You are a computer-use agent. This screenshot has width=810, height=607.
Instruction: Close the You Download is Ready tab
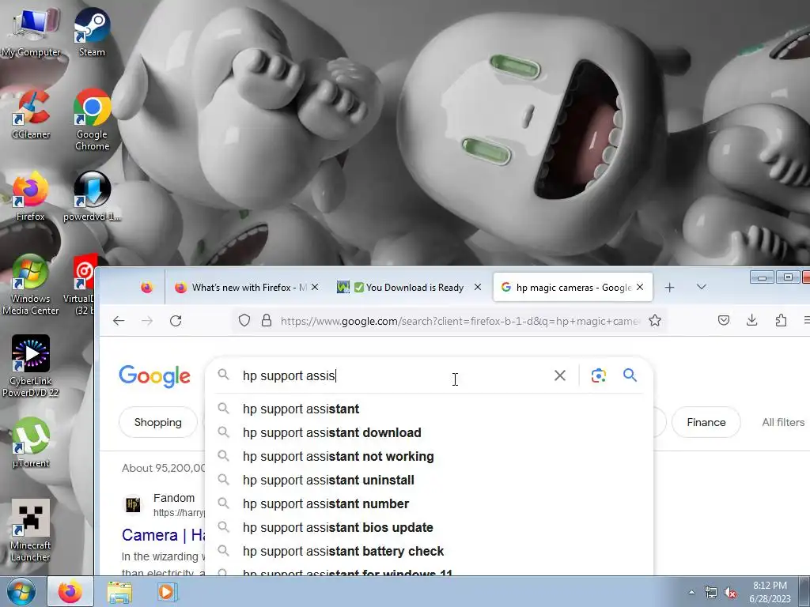pyautogui.click(x=478, y=287)
